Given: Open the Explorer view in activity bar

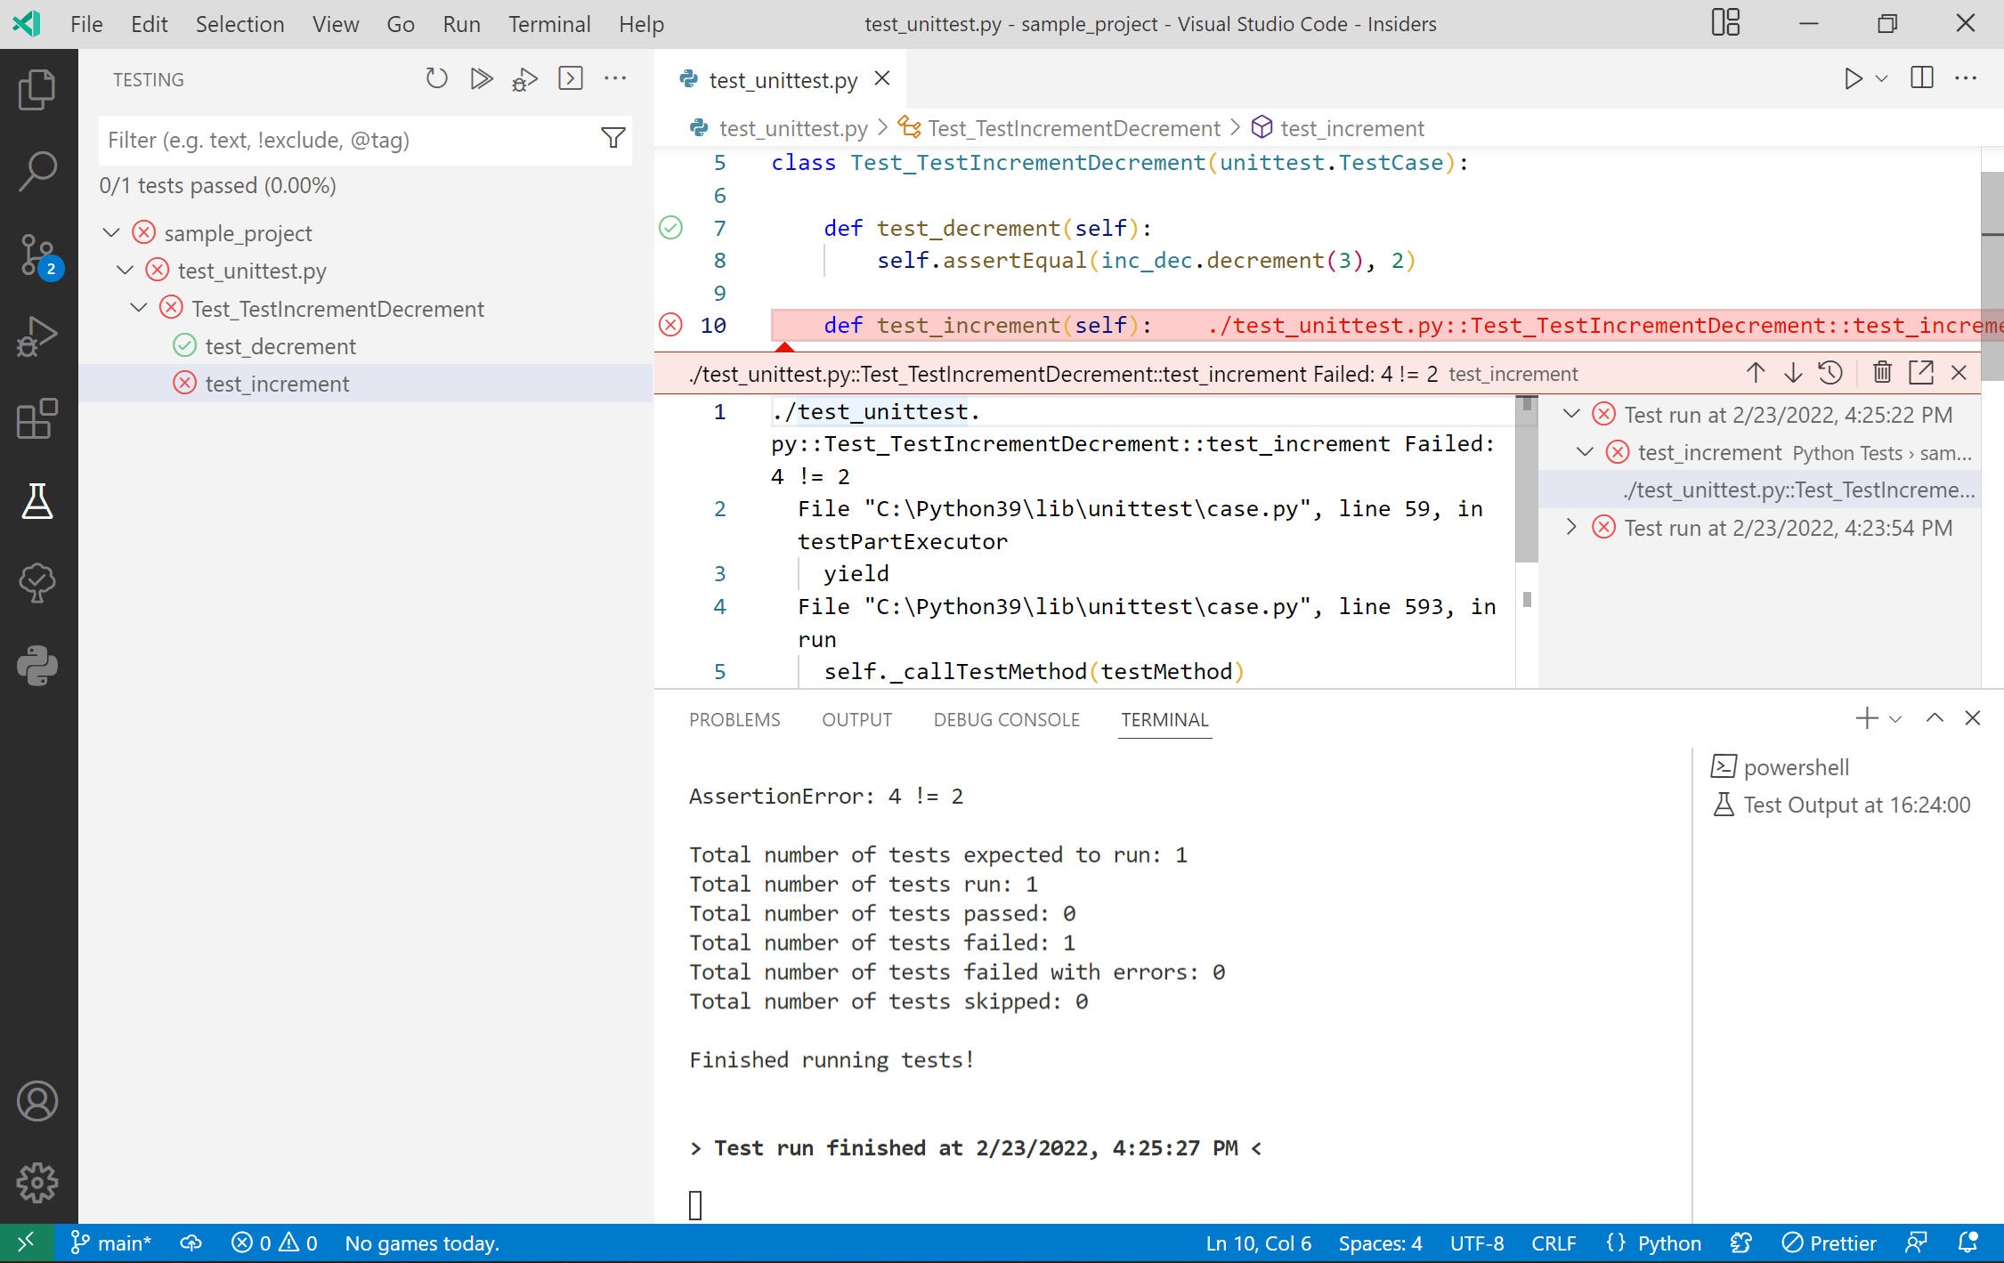Looking at the screenshot, I should point(37,90).
